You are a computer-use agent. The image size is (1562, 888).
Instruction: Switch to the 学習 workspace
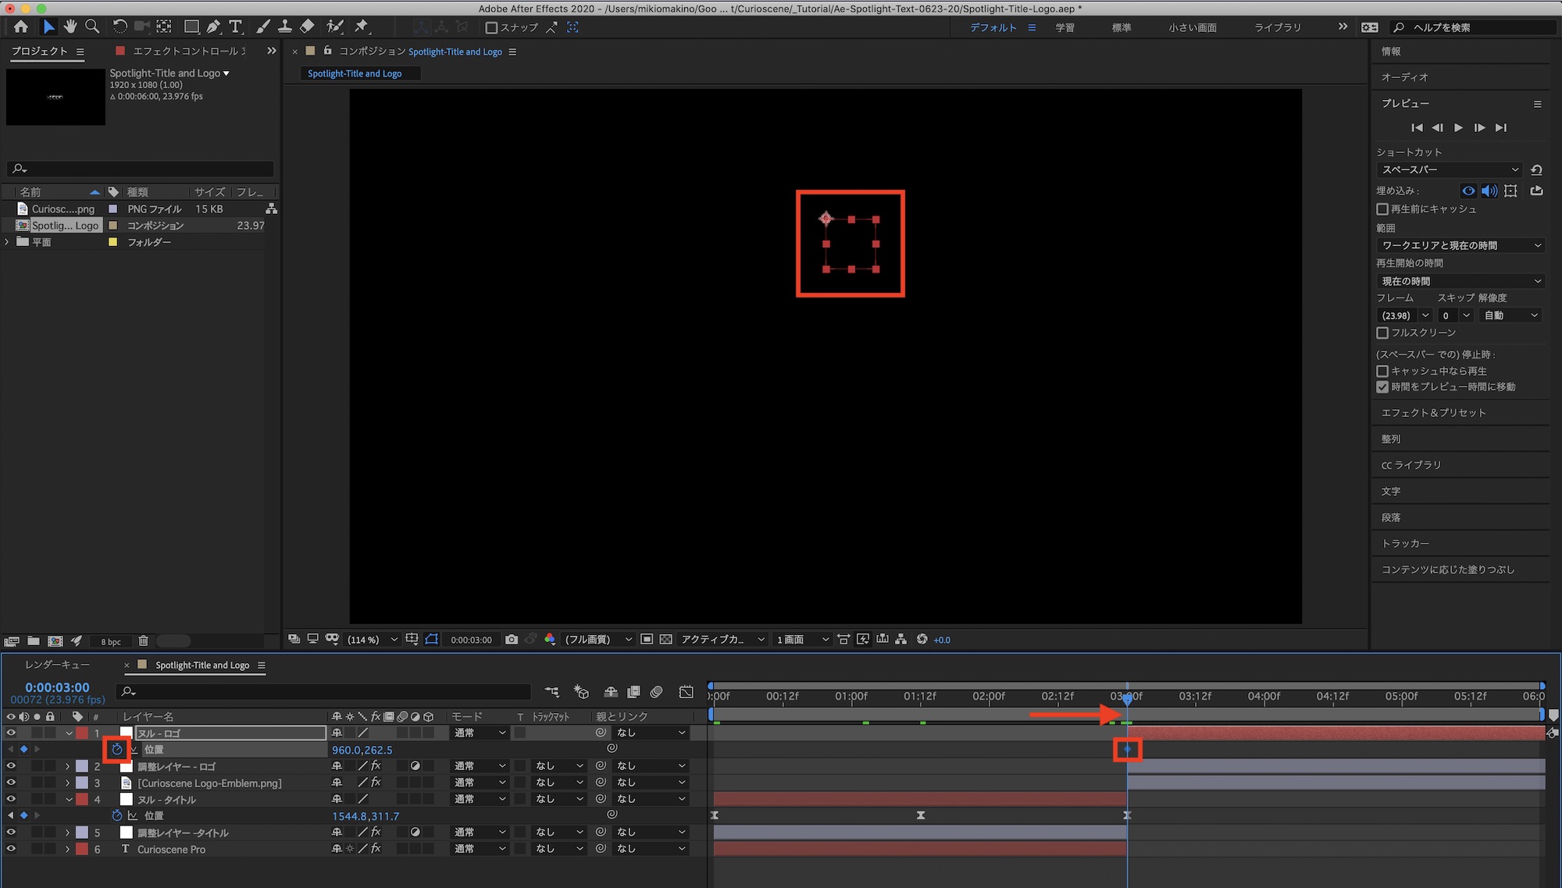[x=1065, y=27]
